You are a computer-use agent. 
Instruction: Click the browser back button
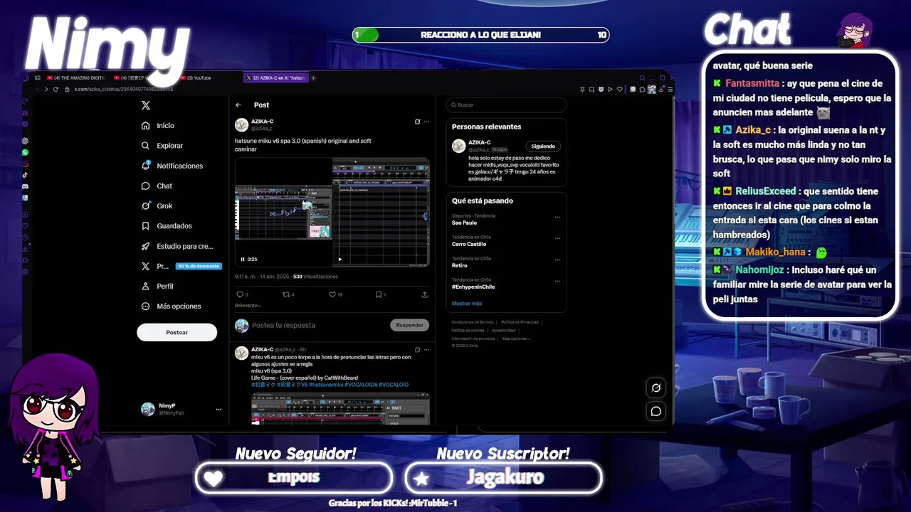(37, 89)
